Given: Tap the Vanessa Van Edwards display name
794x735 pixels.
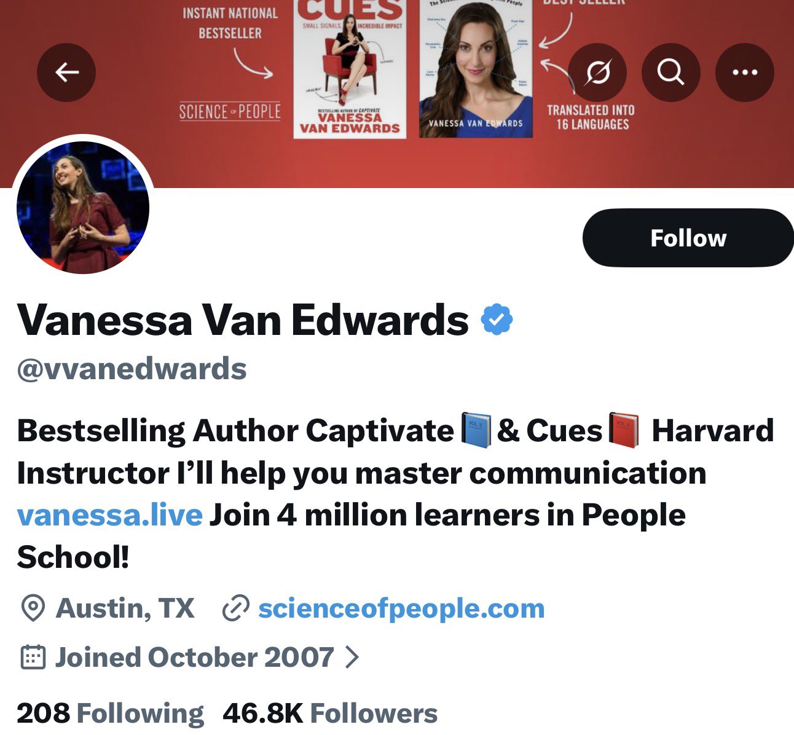Looking at the screenshot, I should tap(243, 320).
